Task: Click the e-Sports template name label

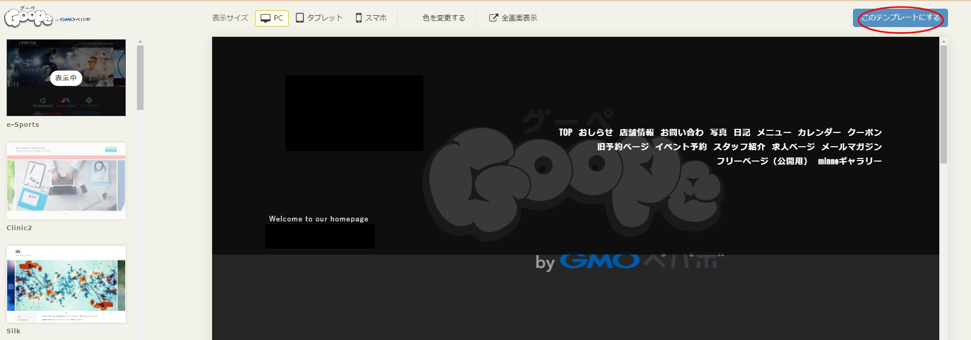Action: click(22, 124)
